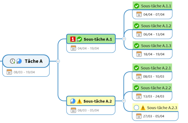Collapse the branches of Tâche A
Viewport: 188px width, 123px height.
(58, 61)
